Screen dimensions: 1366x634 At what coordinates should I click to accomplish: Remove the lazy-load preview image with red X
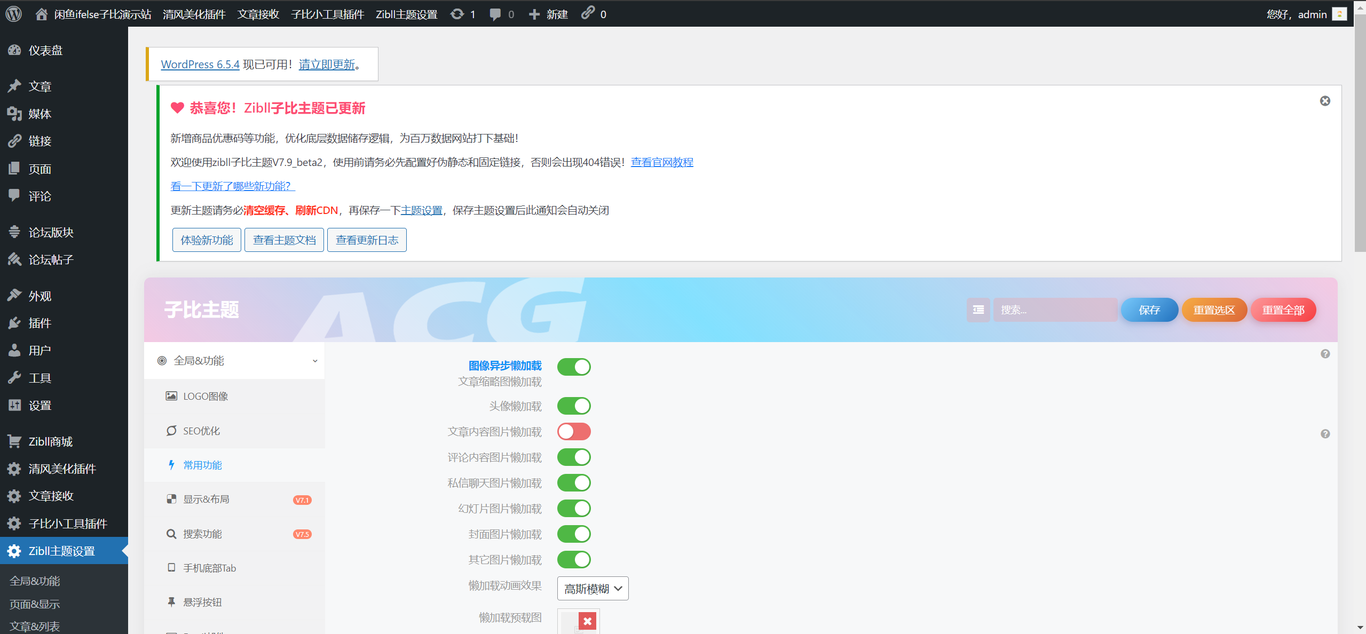point(587,621)
